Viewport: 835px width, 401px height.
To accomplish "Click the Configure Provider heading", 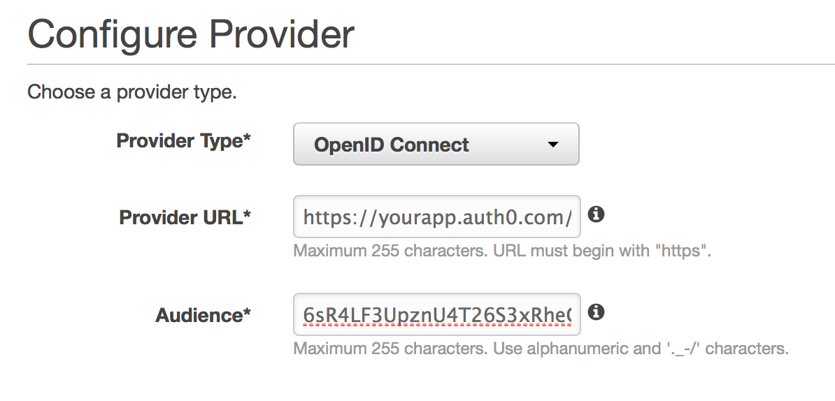I will click(x=190, y=35).
